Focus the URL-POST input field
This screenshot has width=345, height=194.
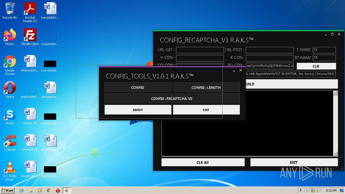(270, 50)
